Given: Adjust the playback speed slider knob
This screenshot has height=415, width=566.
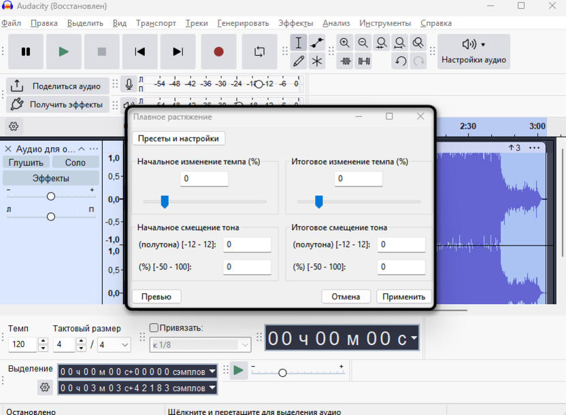Looking at the screenshot, I should pyautogui.click(x=282, y=373).
